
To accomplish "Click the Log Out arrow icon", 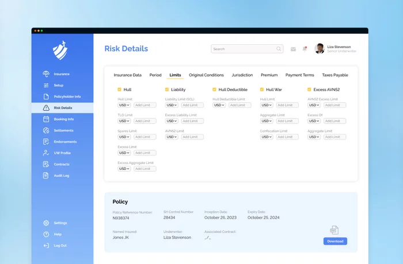I will tap(46, 246).
